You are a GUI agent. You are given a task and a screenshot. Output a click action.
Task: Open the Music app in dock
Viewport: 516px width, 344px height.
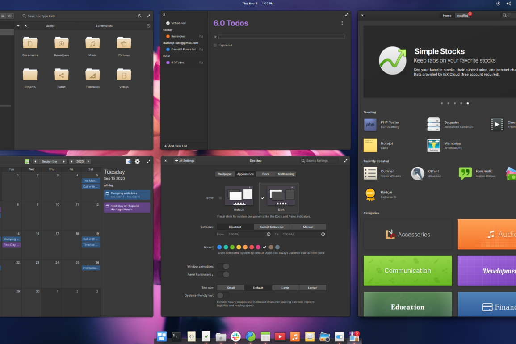295,336
